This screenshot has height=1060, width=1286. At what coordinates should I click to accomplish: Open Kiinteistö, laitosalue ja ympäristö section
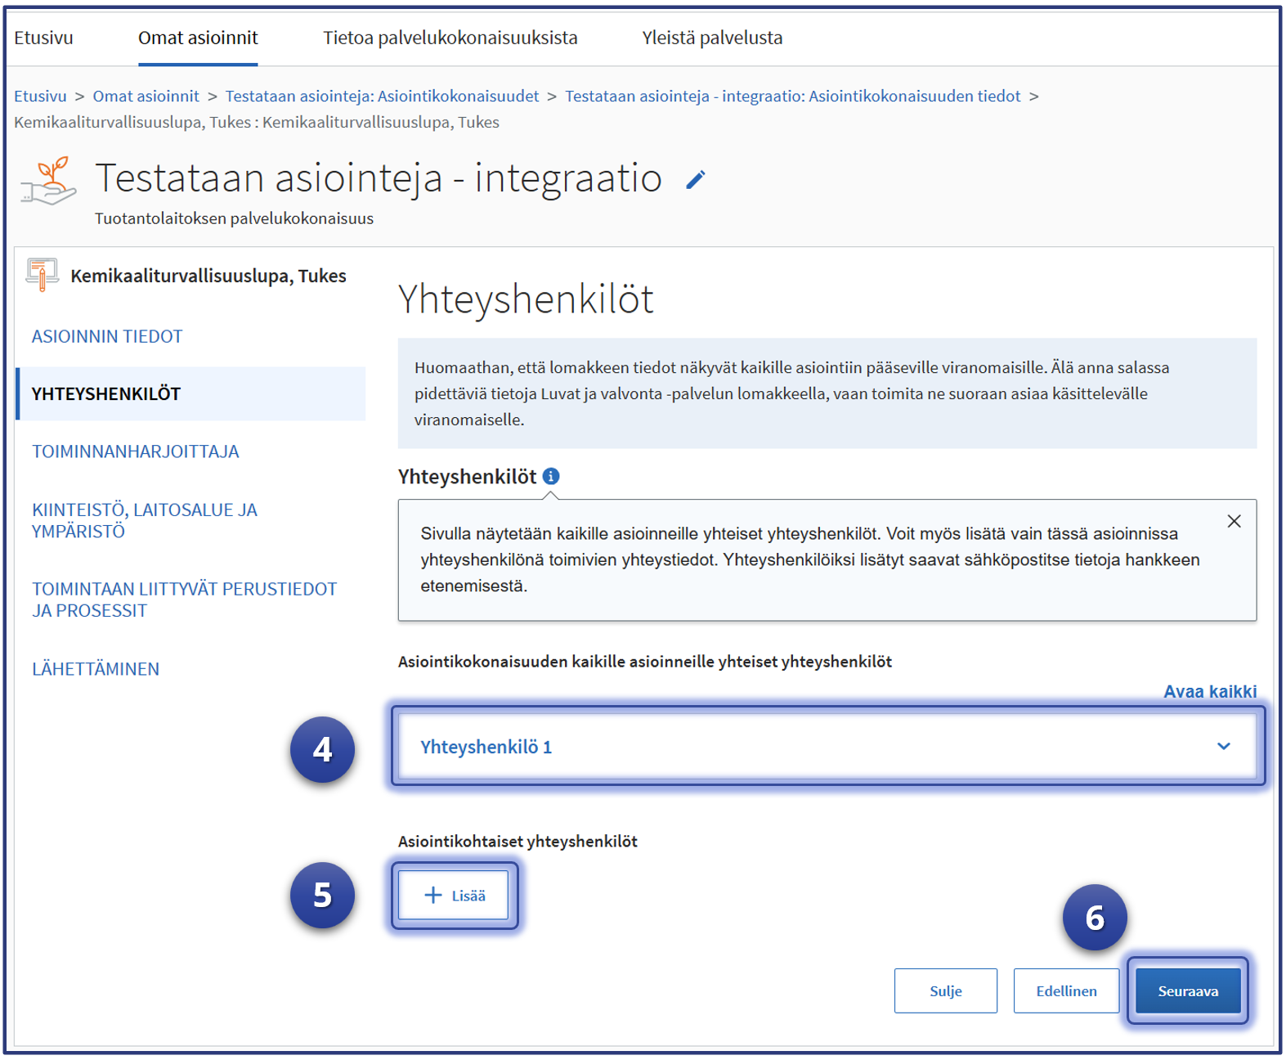(x=145, y=520)
